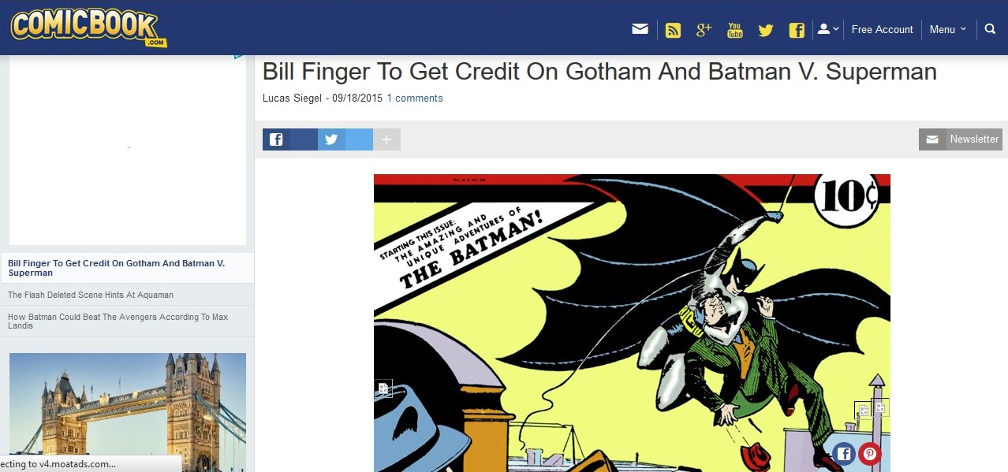The image size is (1008, 472).
Task: Click the ComicBook.com logo
Action: point(88,28)
